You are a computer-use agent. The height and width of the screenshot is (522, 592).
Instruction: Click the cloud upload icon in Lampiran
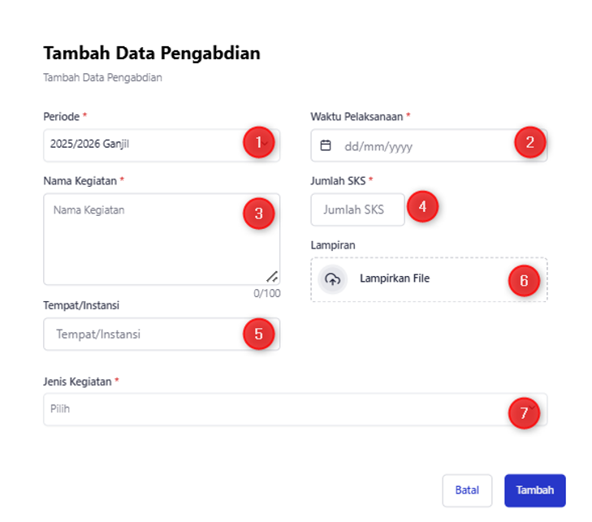[333, 279]
